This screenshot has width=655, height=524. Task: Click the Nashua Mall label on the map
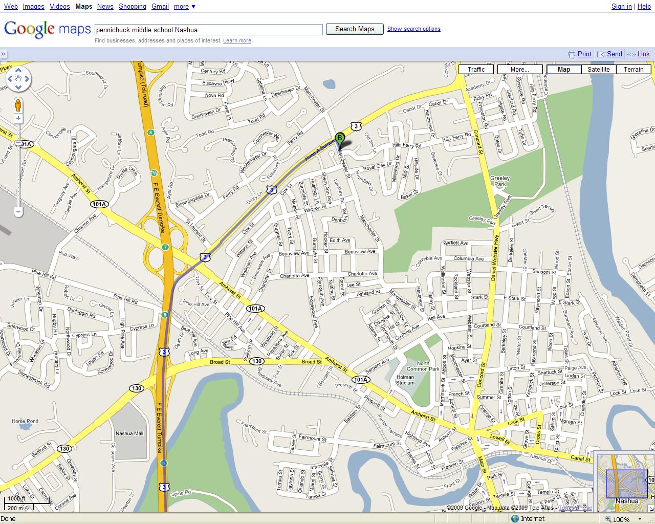[x=129, y=433]
